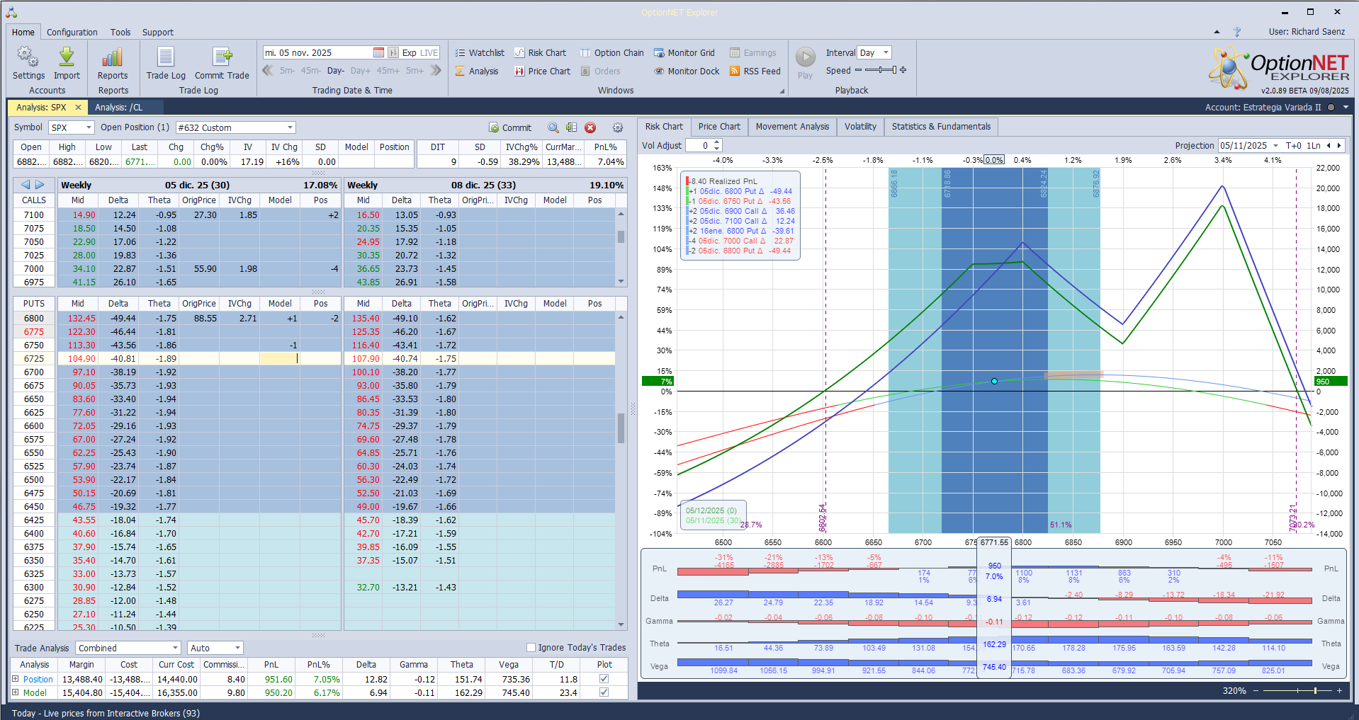Switch to the Movement Analysis tab

point(792,127)
